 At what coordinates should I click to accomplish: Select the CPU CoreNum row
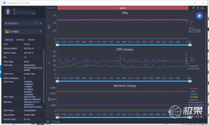pos(23,78)
